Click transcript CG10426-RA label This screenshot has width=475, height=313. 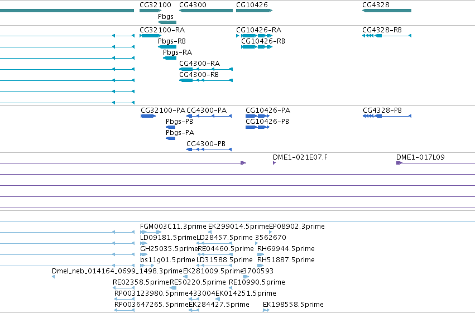tap(258, 30)
